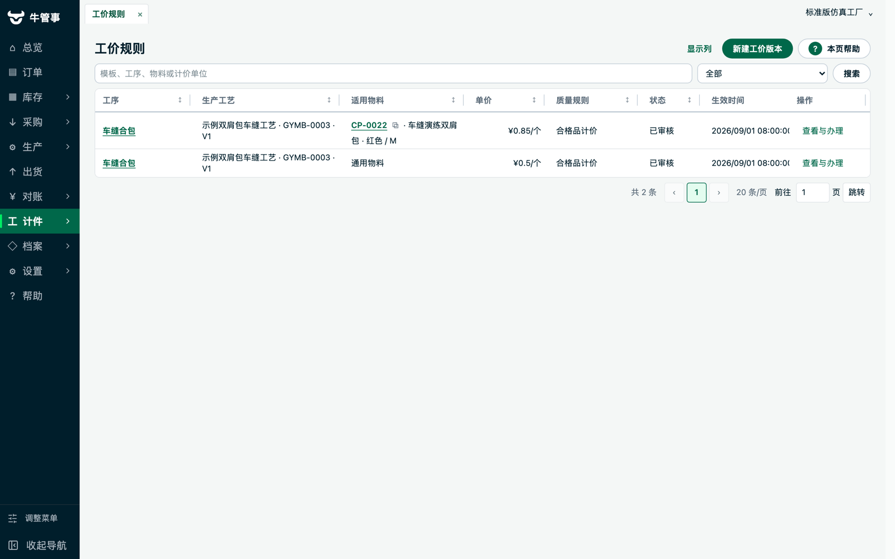This screenshot has width=895, height=559.
Task: Select page 1 in pagination
Action: [696, 192]
